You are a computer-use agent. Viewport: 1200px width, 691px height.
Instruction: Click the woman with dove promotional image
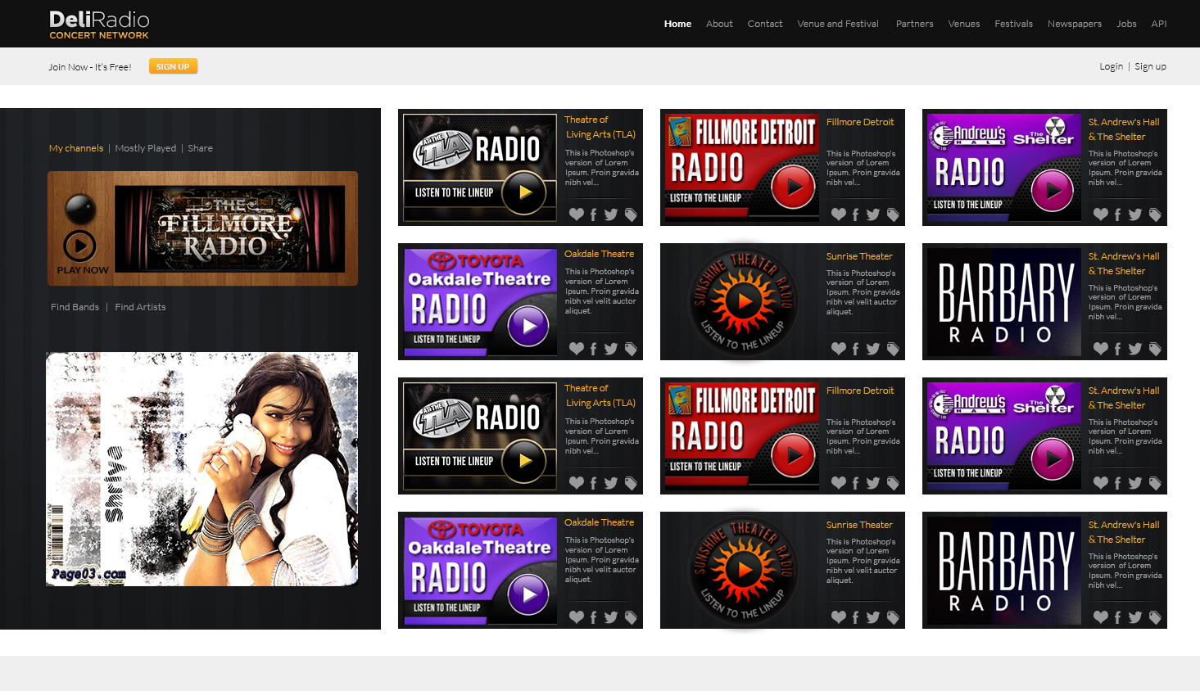202,468
